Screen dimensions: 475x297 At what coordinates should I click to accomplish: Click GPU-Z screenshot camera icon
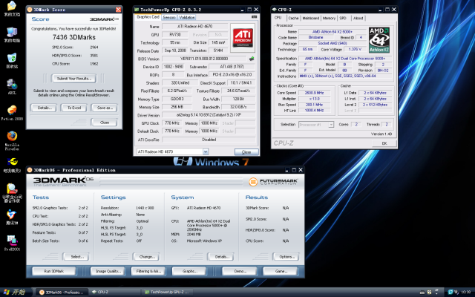pos(254,17)
